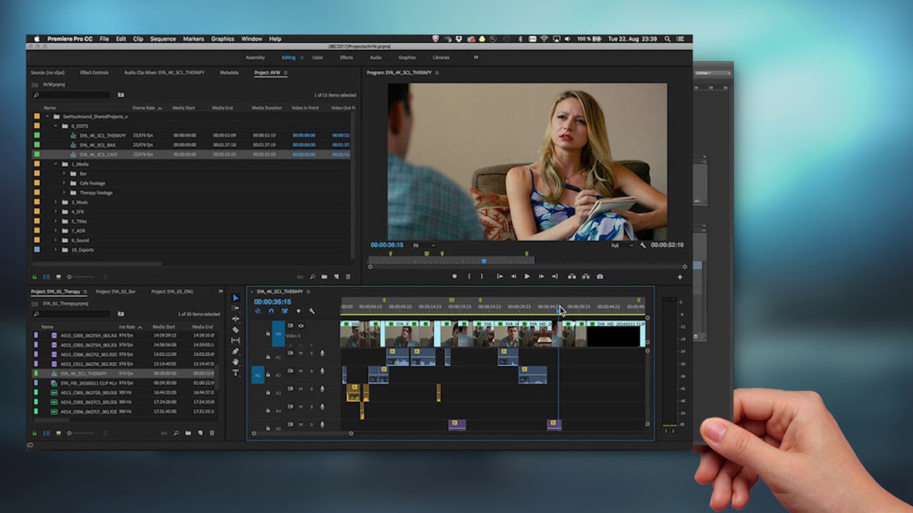Open the Sequence menu
This screenshot has width=913, height=513.
163,38
